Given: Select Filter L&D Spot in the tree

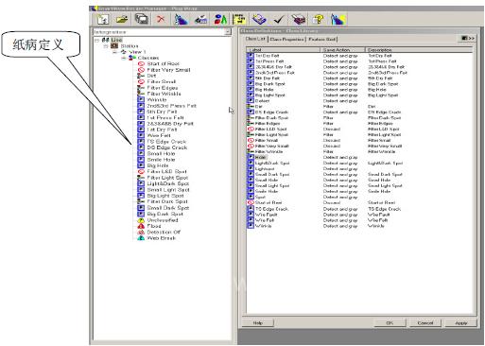Looking at the screenshot, I should coord(167,172).
